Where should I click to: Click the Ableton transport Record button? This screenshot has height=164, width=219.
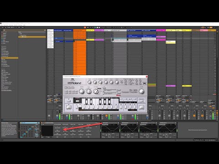pyautogui.click(x=99, y=27)
